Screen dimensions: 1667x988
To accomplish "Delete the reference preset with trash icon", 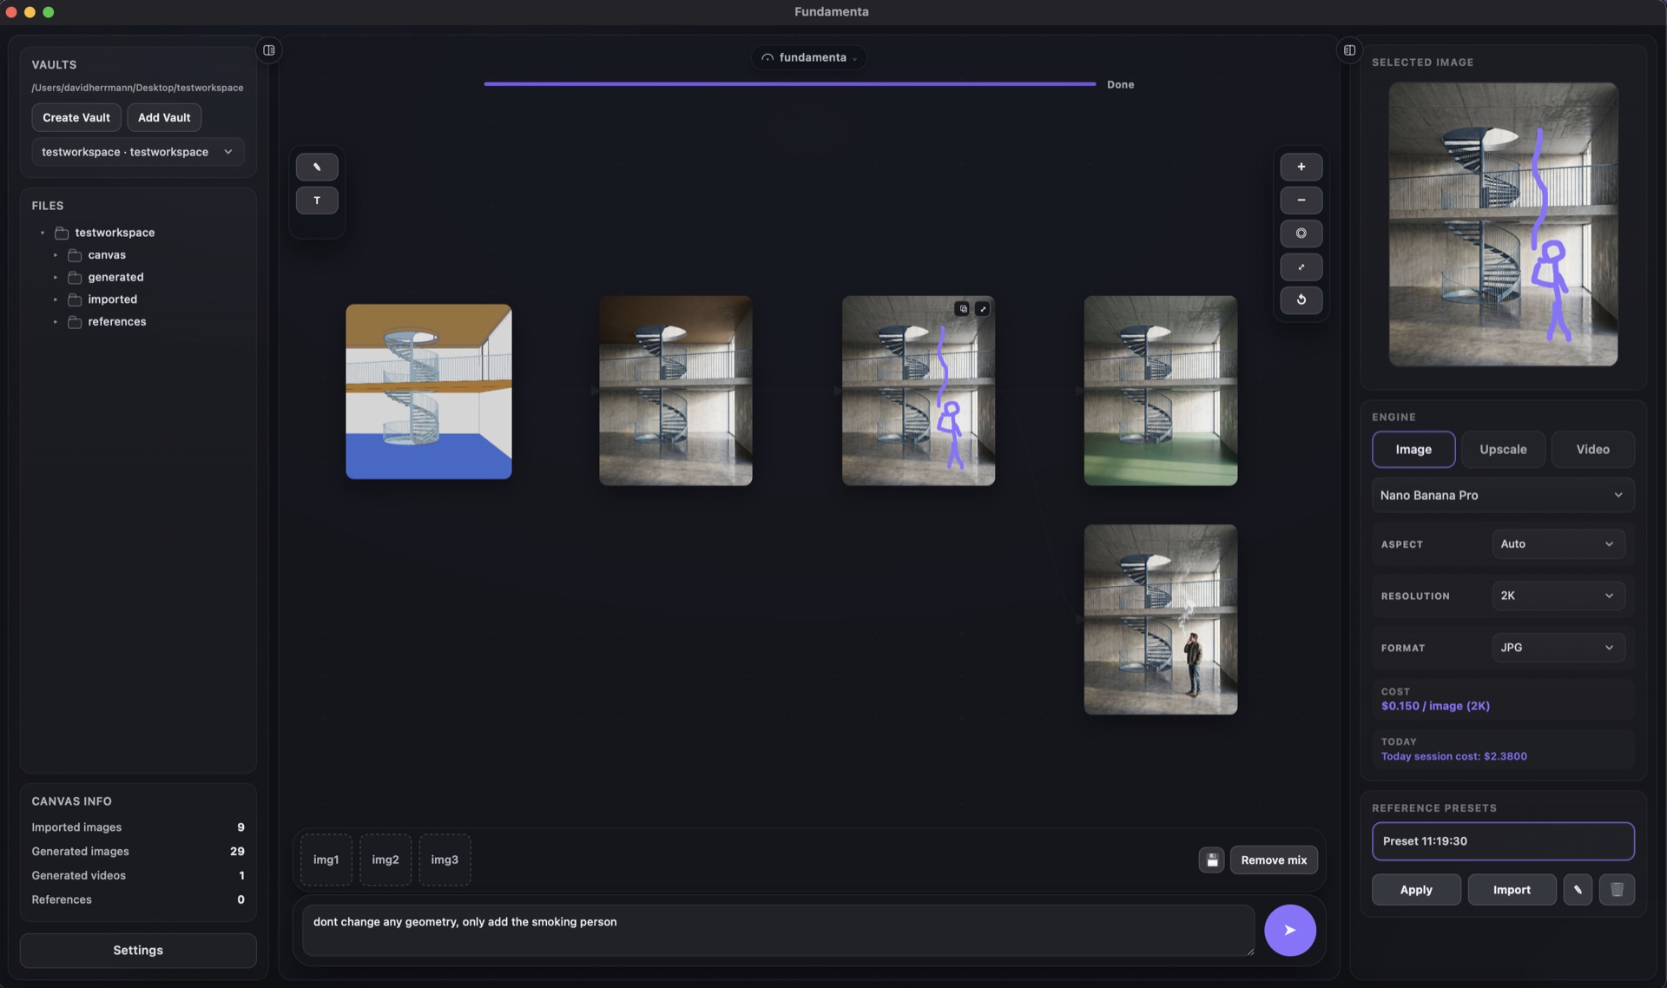I will point(1617,889).
